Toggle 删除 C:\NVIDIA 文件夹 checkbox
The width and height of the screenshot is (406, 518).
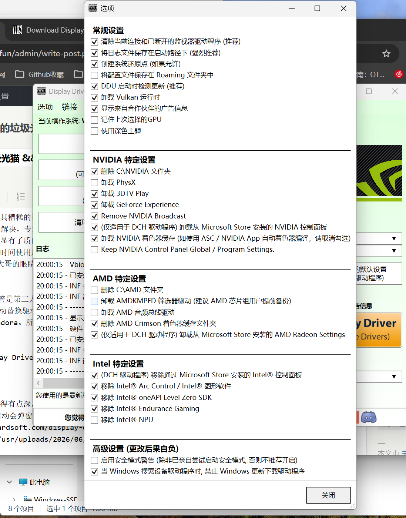(x=94, y=171)
